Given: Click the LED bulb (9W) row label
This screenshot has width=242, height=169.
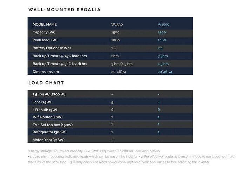Looking at the screenshot, I should click(45, 110).
